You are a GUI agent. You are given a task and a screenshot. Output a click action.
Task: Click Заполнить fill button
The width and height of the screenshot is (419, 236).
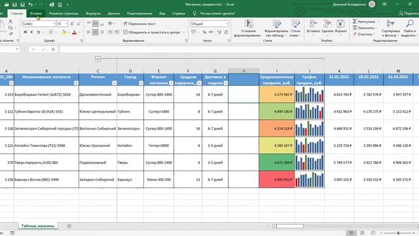[x=365, y=28]
